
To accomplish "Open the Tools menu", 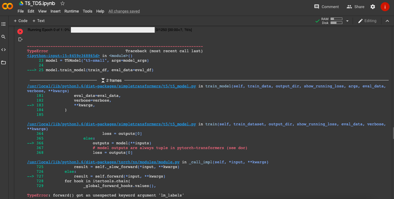I will (87, 11).
